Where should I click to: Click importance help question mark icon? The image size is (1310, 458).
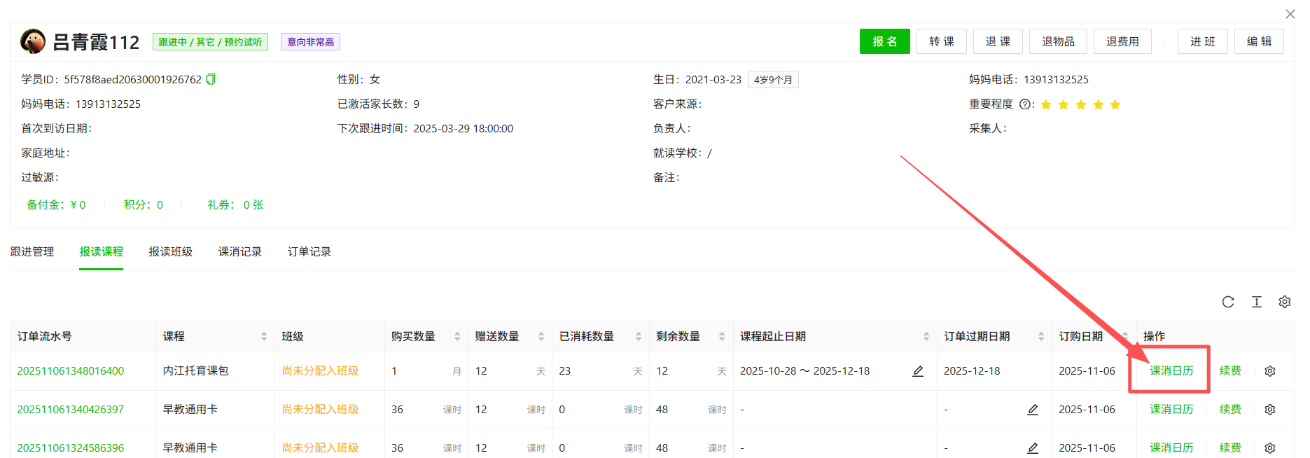point(1025,104)
